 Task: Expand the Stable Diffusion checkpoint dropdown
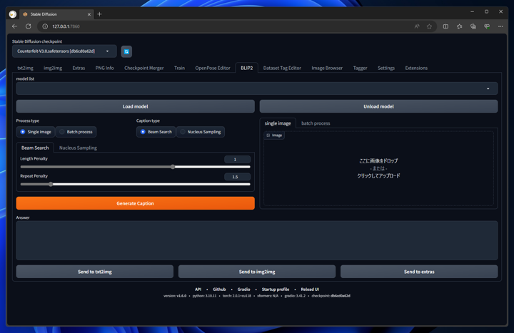click(x=64, y=51)
